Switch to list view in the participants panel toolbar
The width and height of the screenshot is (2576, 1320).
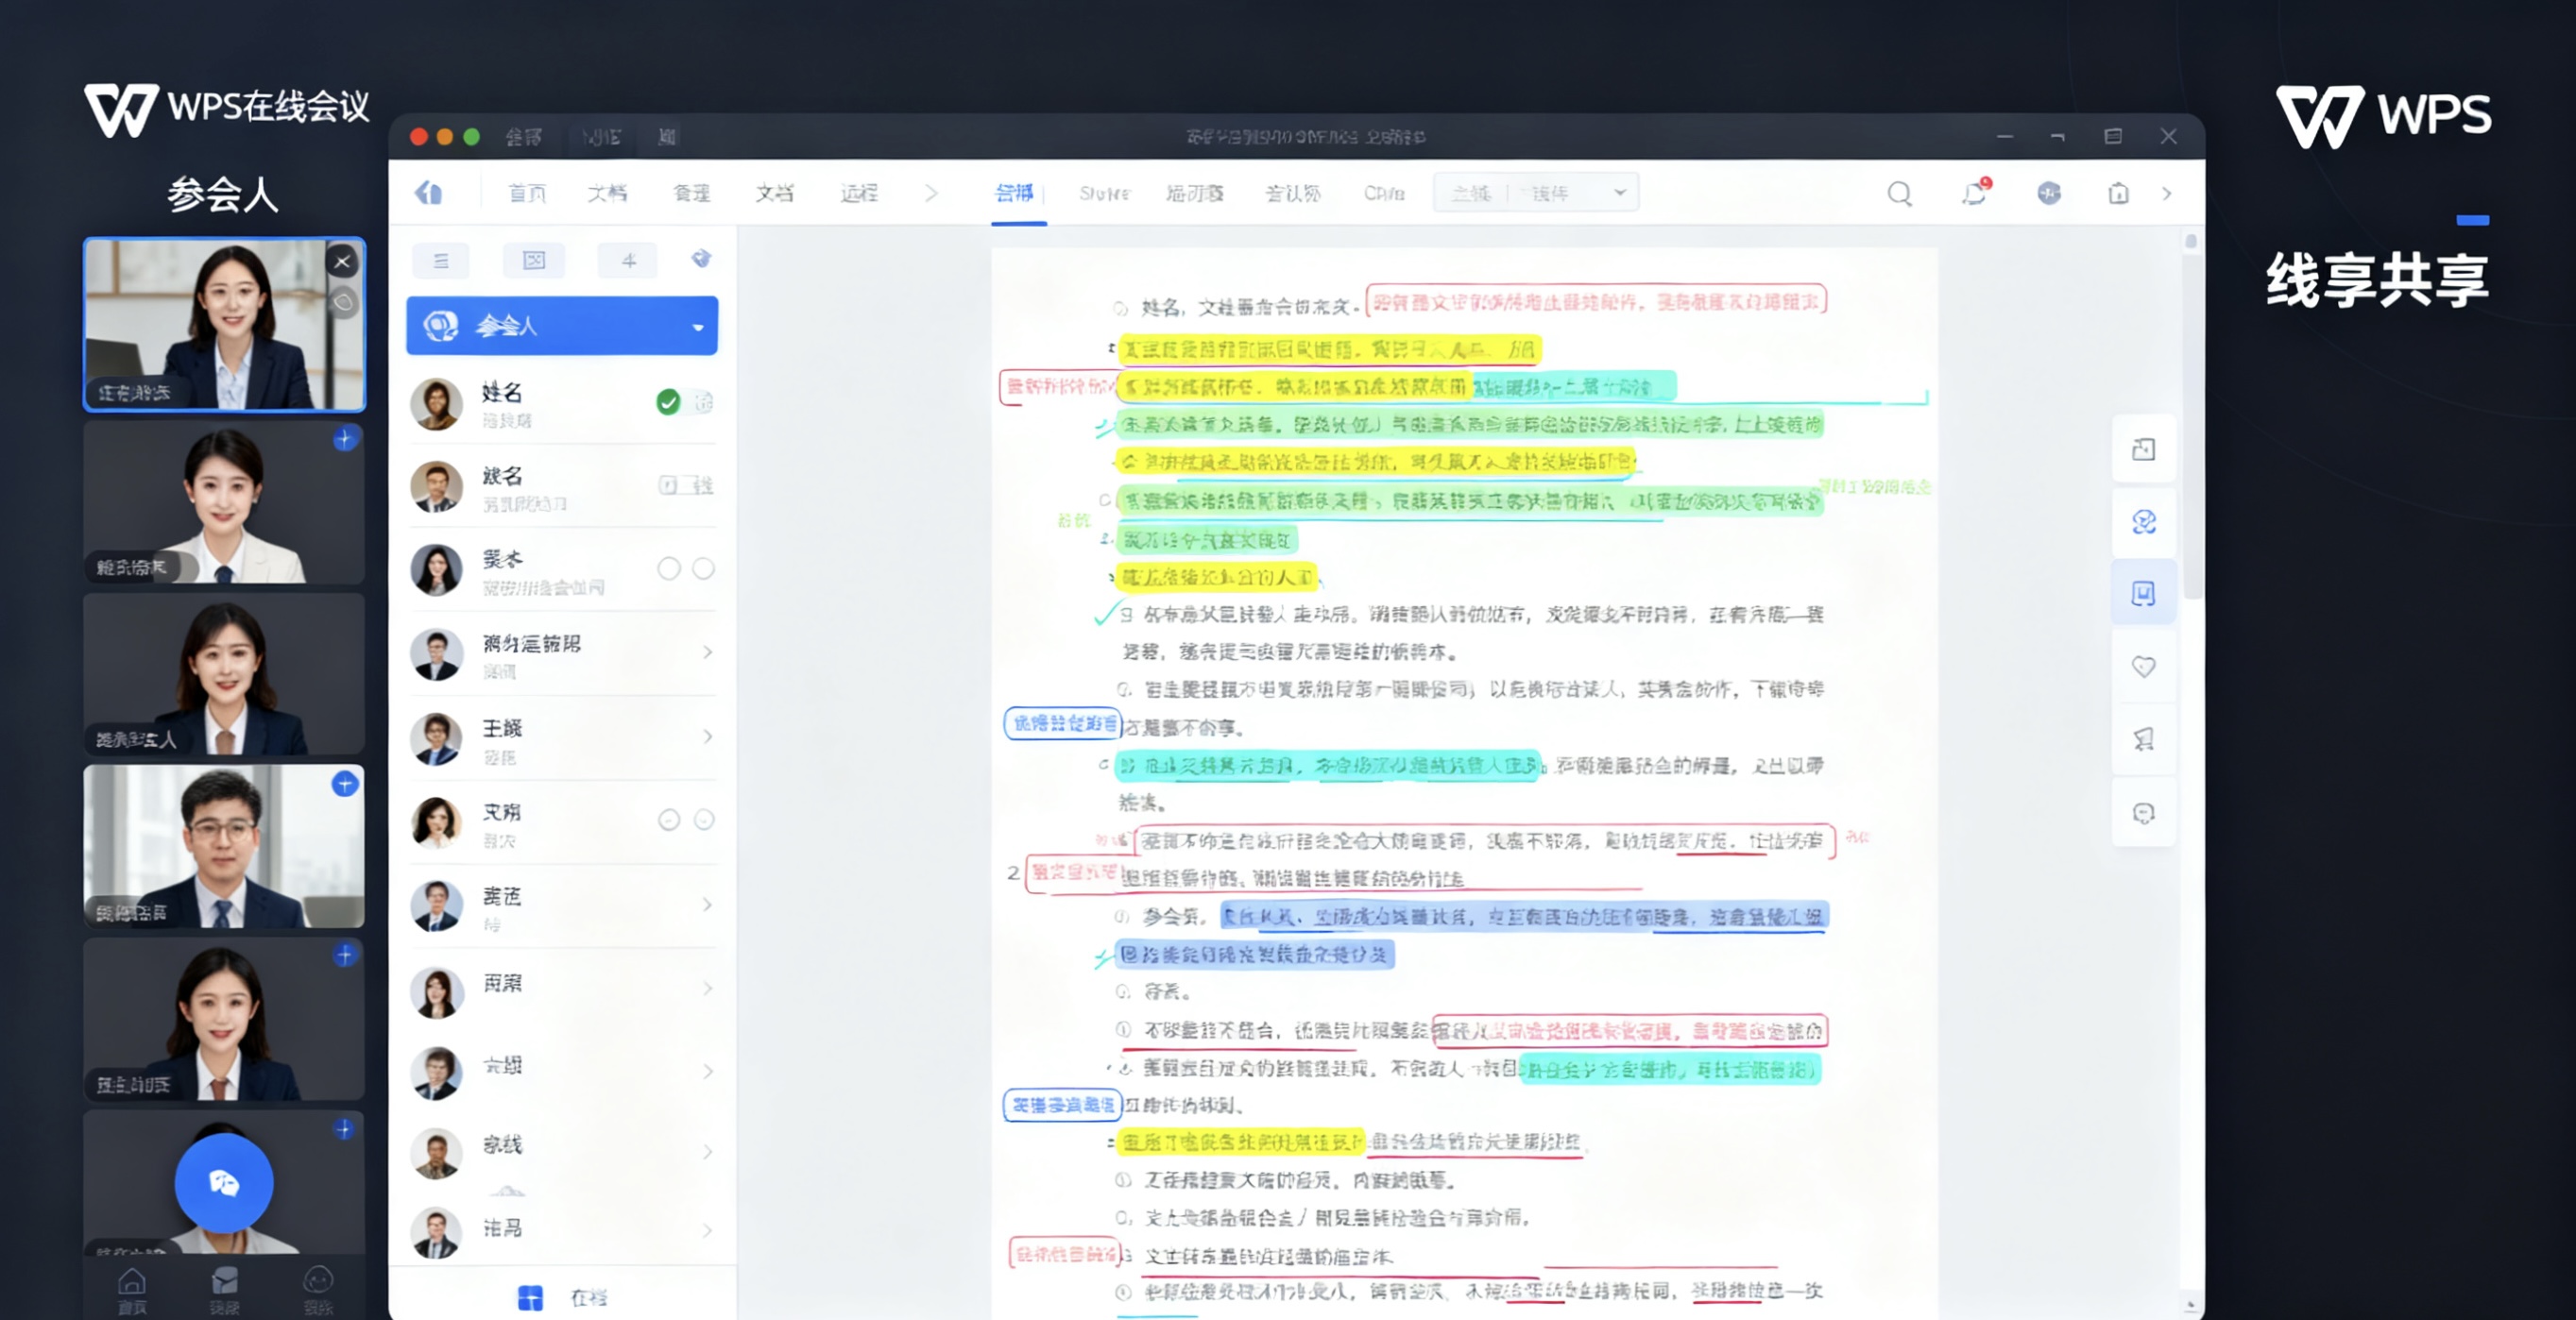point(440,260)
